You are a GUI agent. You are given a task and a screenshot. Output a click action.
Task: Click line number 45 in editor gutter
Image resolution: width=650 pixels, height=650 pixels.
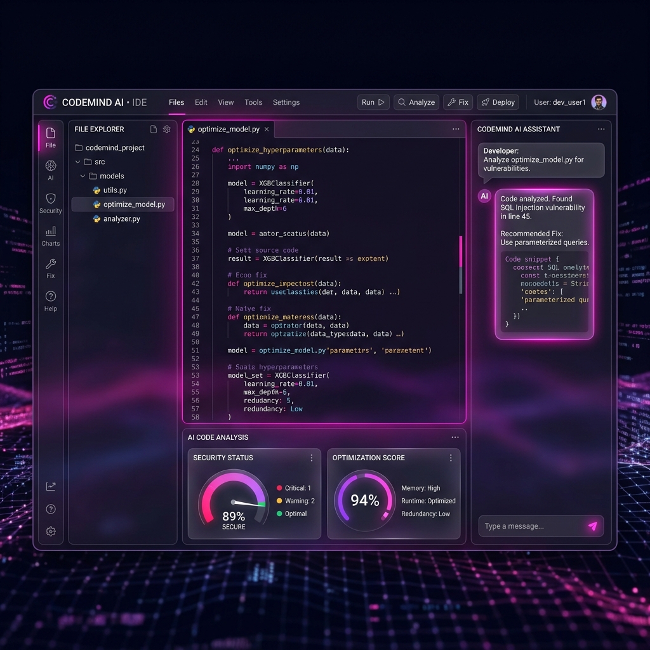(196, 308)
